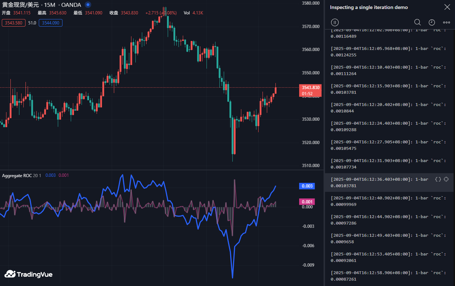Click the 15M interval label in chart title
This screenshot has height=286, width=455.
[49, 5]
